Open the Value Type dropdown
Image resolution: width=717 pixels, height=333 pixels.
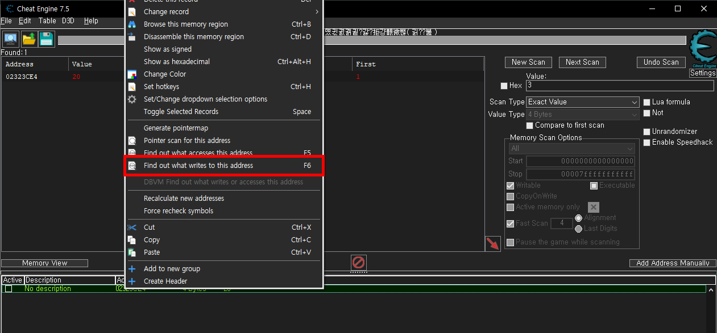(x=583, y=115)
